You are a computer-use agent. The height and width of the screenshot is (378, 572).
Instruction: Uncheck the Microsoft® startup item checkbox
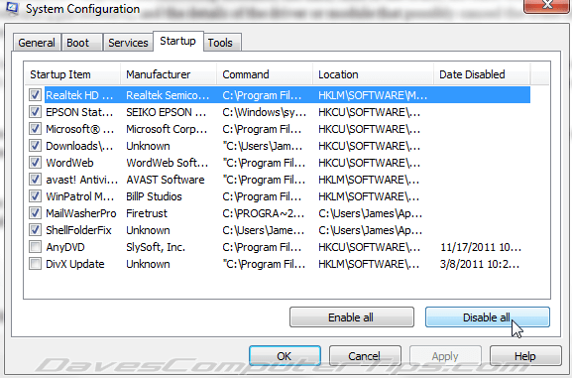35,129
